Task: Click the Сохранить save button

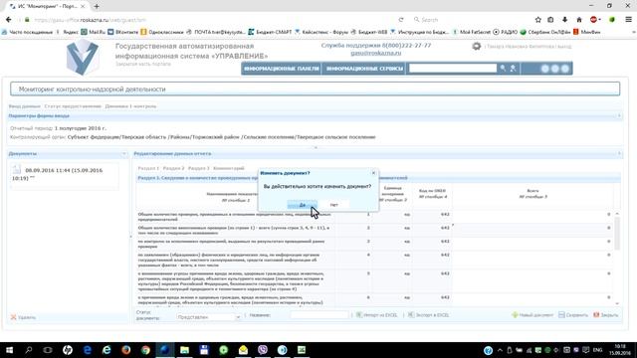Action: point(573,315)
